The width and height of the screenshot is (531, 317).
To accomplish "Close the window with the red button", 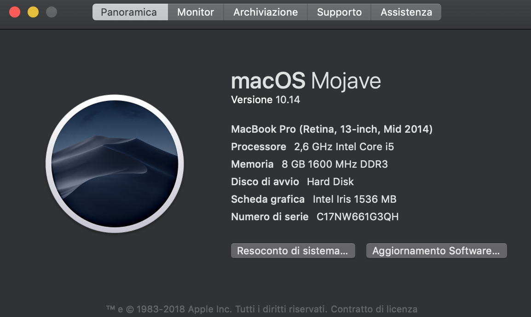I will coord(15,12).
